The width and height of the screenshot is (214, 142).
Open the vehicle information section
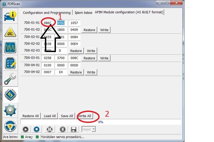10,16
